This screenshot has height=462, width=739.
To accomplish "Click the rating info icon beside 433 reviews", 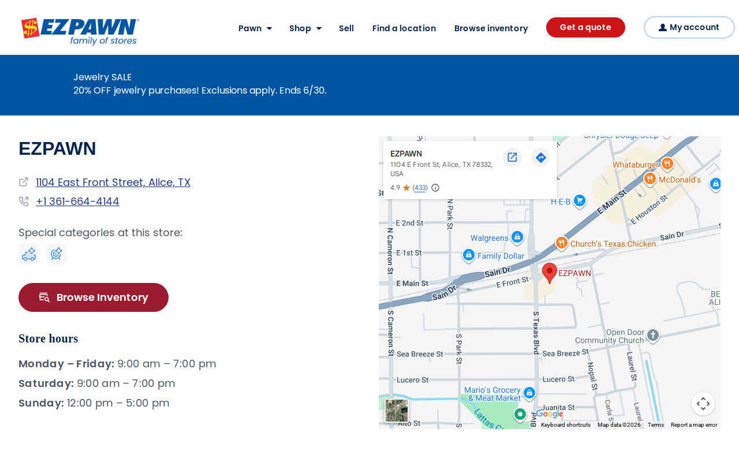I will click(x=435, y=188).
